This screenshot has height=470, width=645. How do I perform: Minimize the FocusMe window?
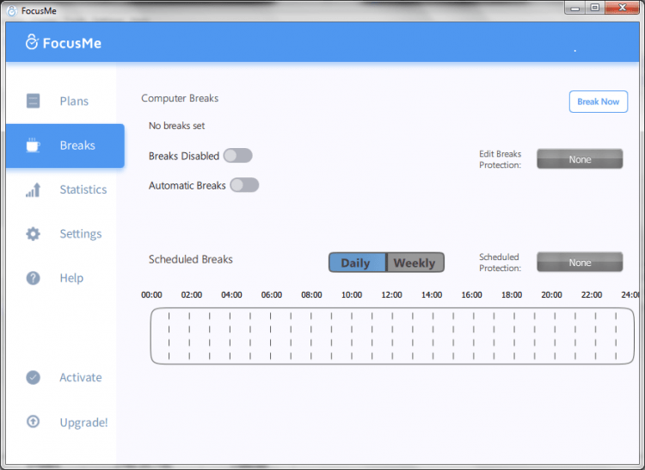(x=574, y=8)
